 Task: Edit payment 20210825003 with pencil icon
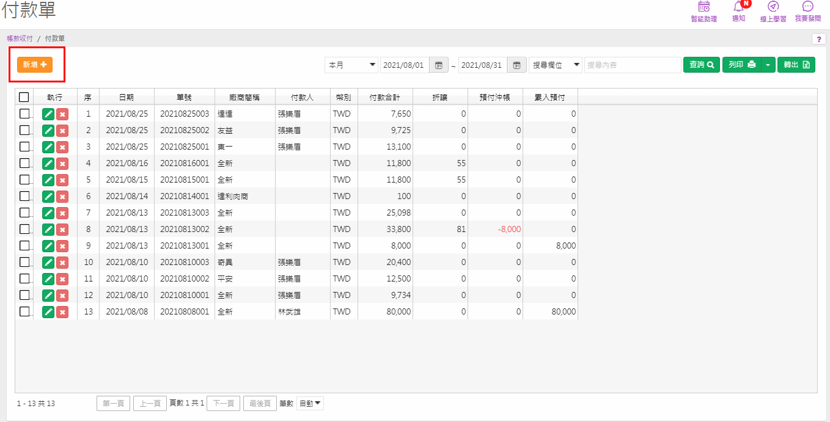48,114
